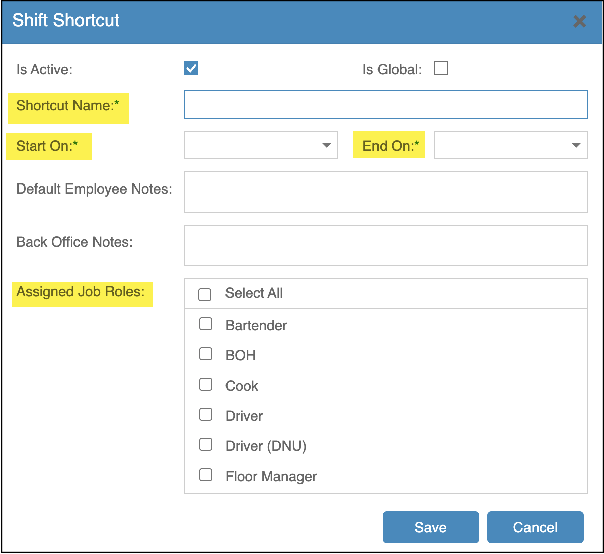Click the End On dropdown arrow
Viewport: 604px width, 554px height.
(576, 145)
